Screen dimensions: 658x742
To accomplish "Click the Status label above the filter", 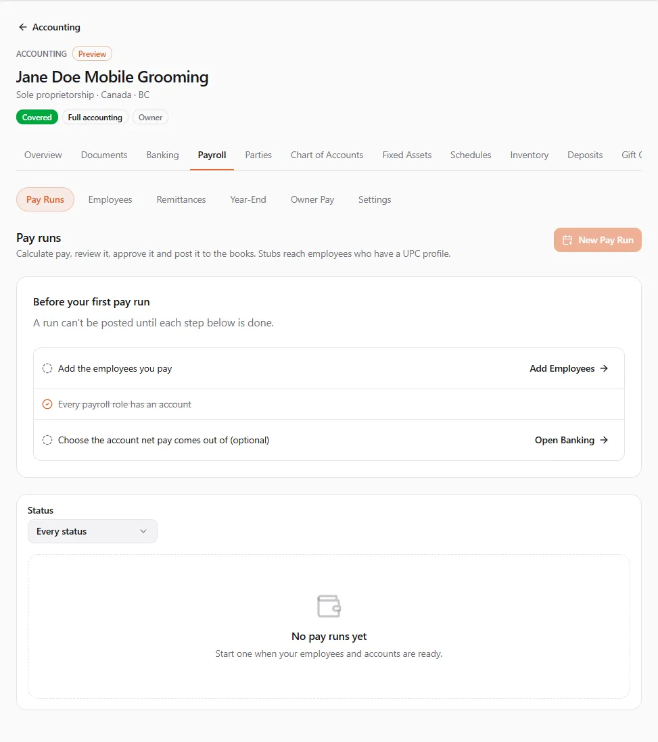I will pyautogui.click(x=41, y=511).
